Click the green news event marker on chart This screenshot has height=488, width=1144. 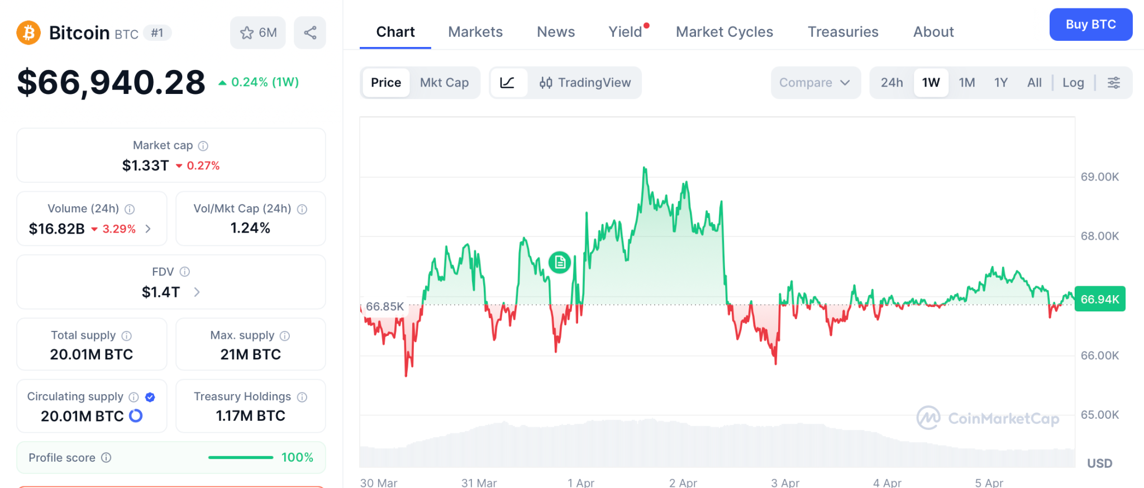point(560,262)
